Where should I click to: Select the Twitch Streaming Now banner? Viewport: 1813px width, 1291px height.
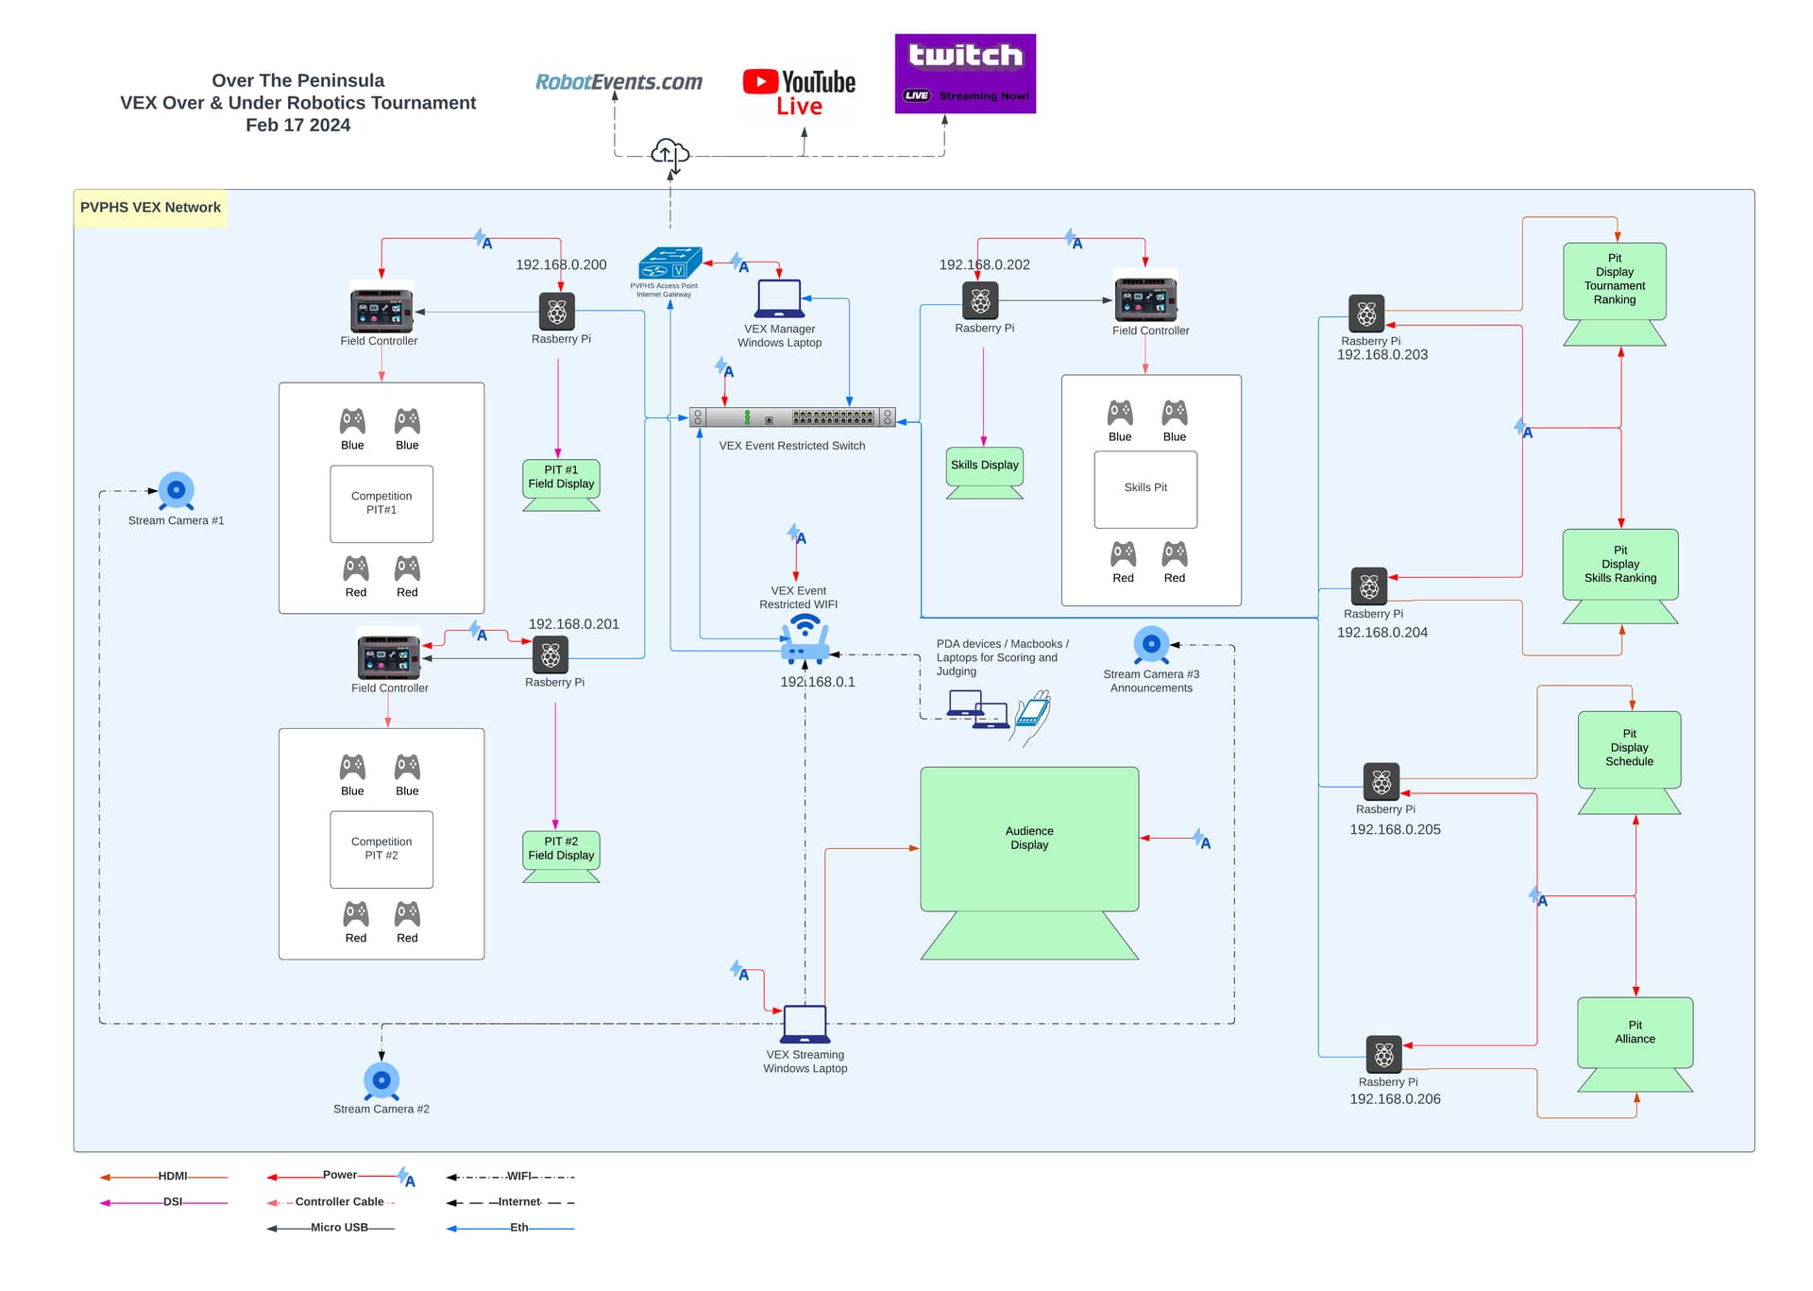[965, 73]
